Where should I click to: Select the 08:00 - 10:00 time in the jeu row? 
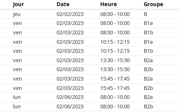115,14
